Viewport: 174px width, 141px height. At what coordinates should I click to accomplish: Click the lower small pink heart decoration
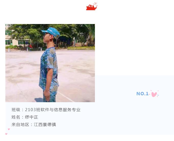(x=6, y=134)
